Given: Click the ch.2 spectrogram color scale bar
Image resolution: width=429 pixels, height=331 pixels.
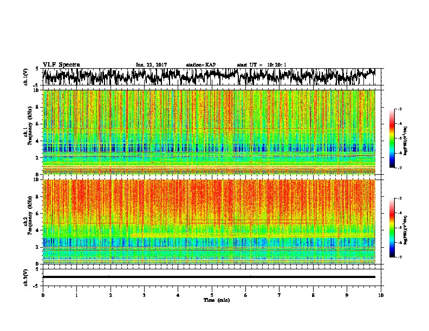Looking at the screenshot, I should pyautogui.click(x=392, y=228).
